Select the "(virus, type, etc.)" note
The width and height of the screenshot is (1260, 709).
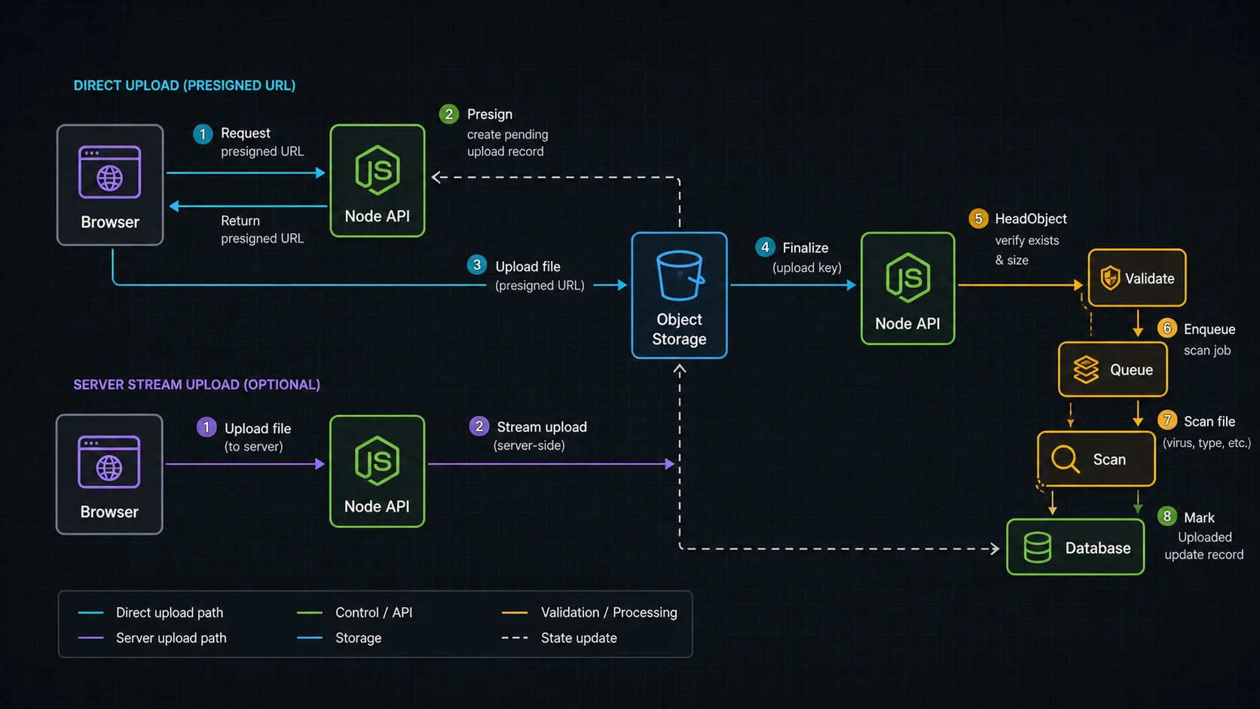1206,442
